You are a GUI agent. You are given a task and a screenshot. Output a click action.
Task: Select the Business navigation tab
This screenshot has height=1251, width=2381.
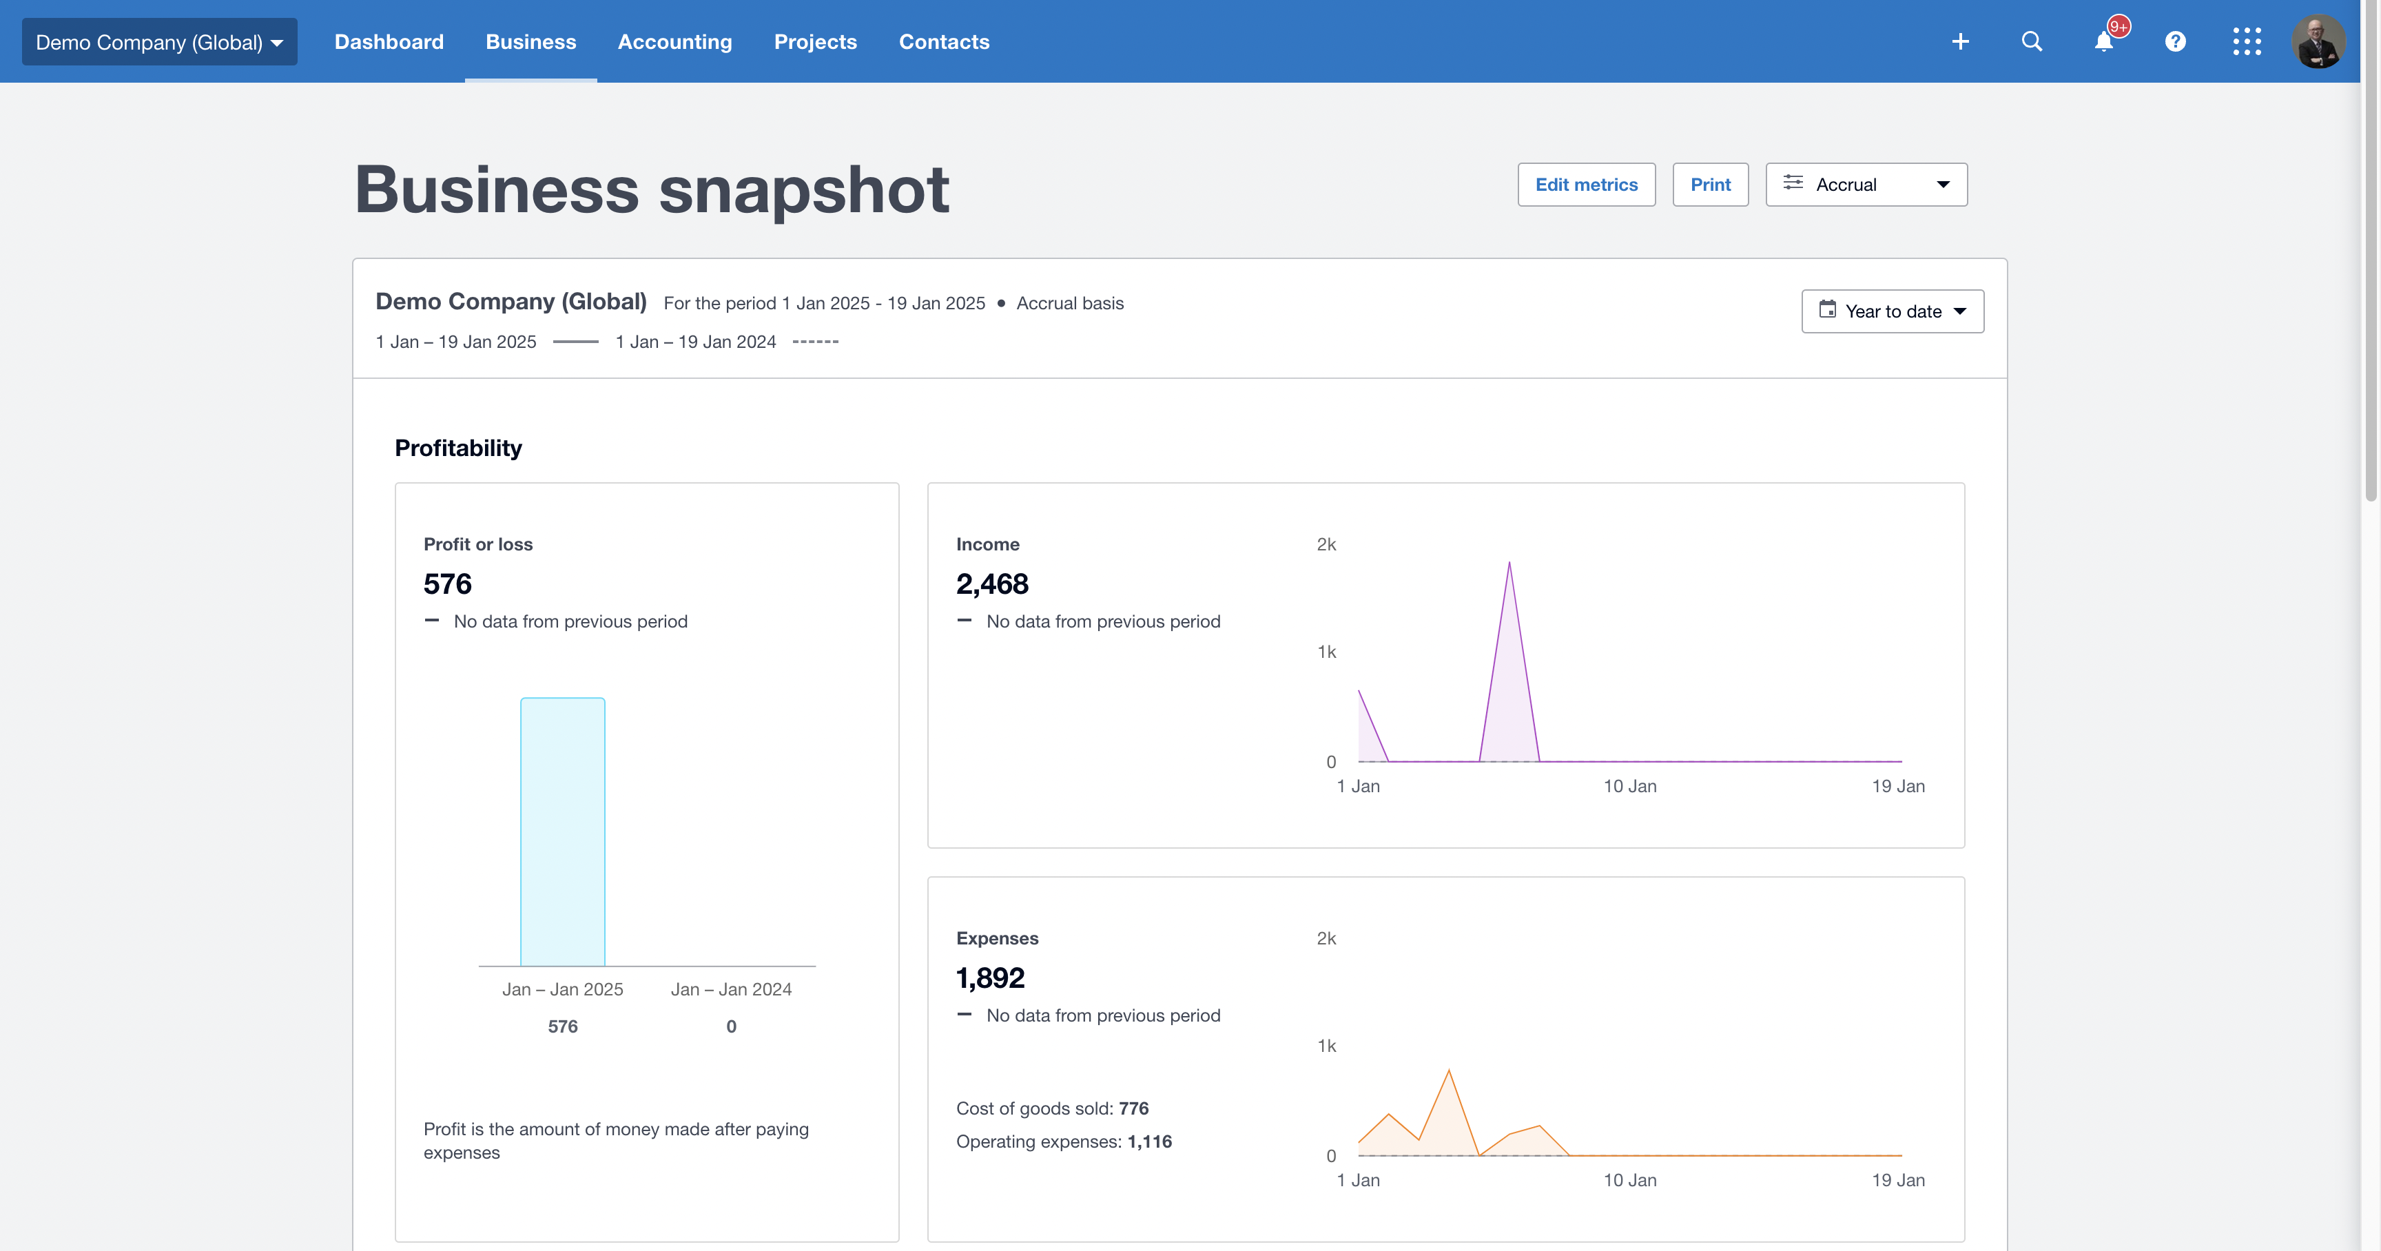point(530,41)
